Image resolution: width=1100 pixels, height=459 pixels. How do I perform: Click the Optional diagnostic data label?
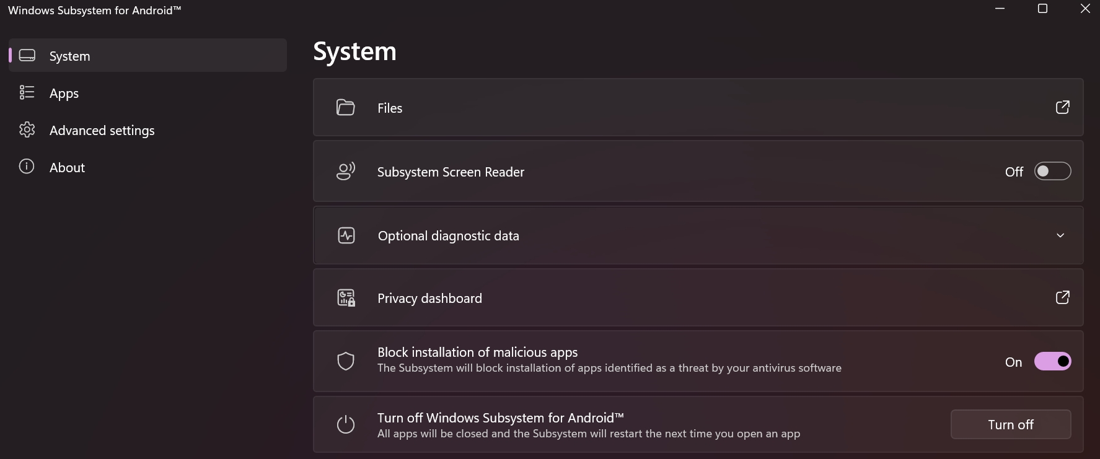pyautogui.click(x=449, y=236)
